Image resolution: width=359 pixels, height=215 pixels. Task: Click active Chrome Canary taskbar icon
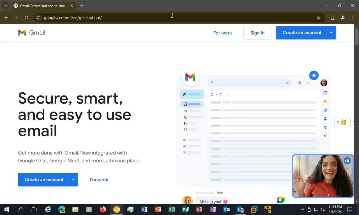[x=117, y=209]
